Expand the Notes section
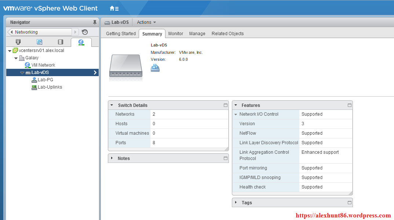 click(x=112, y=158)
